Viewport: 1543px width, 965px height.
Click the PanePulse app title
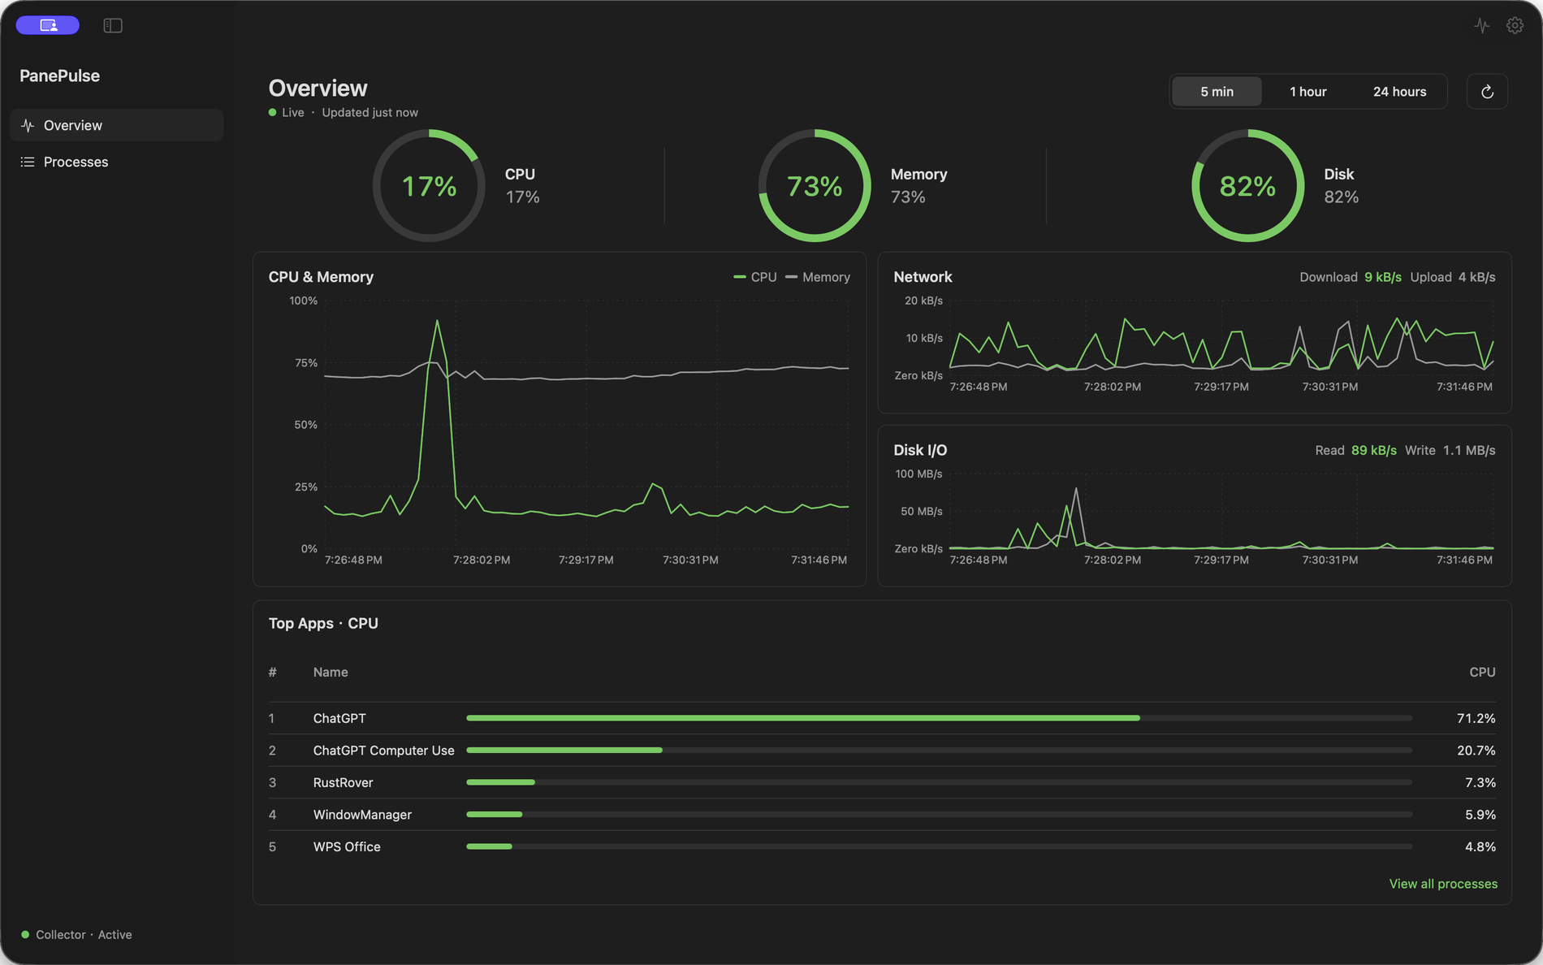pyautogui.click(x=59, y=76)
